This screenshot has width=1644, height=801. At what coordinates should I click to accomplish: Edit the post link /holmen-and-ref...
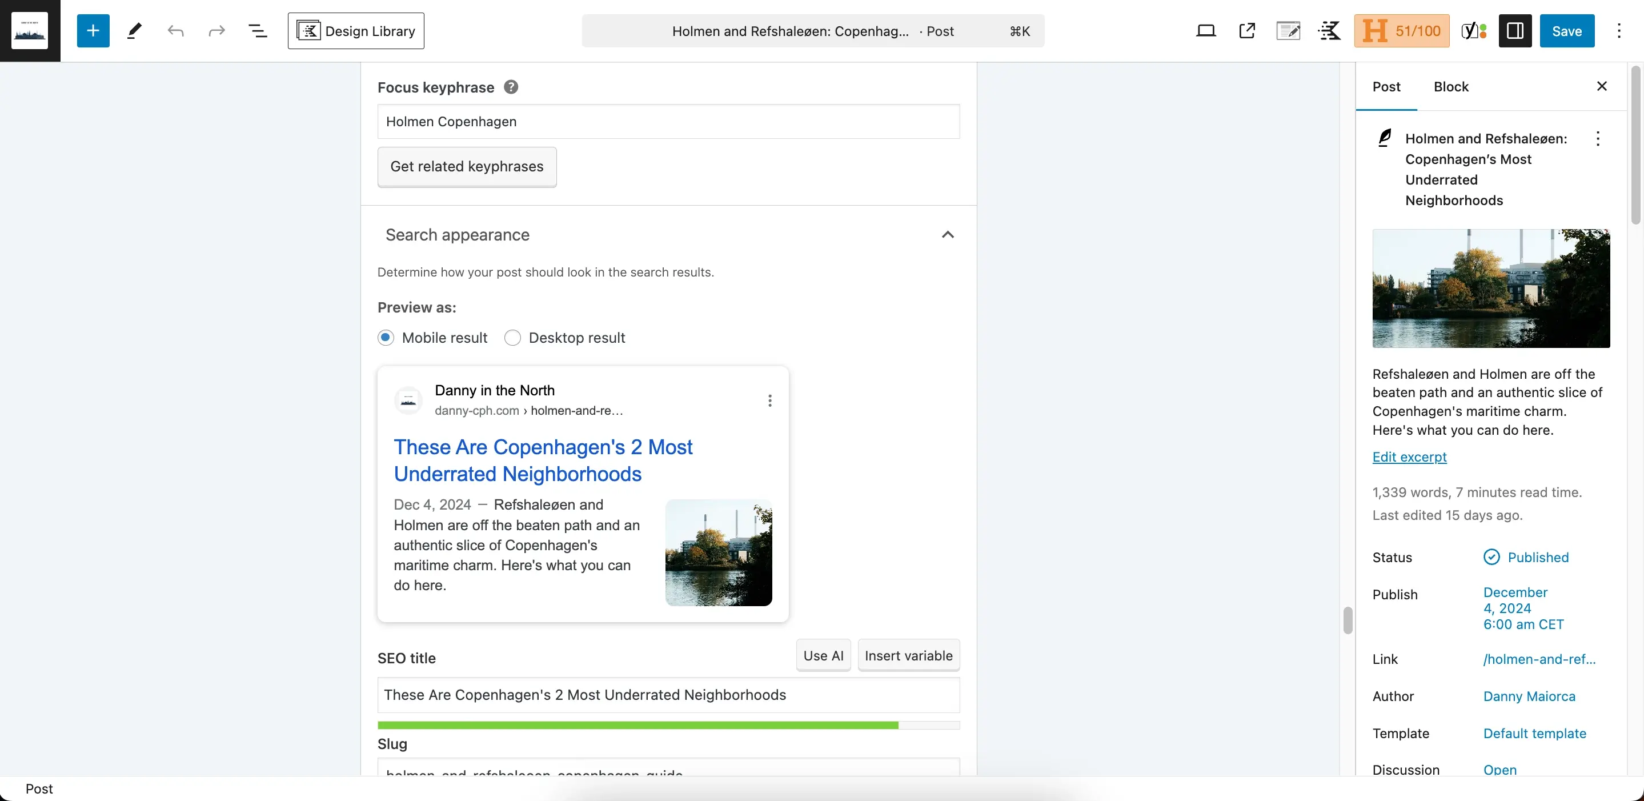1539,659
